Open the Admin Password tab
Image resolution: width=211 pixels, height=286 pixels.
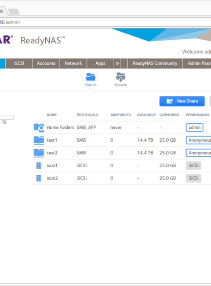(197, 63)
